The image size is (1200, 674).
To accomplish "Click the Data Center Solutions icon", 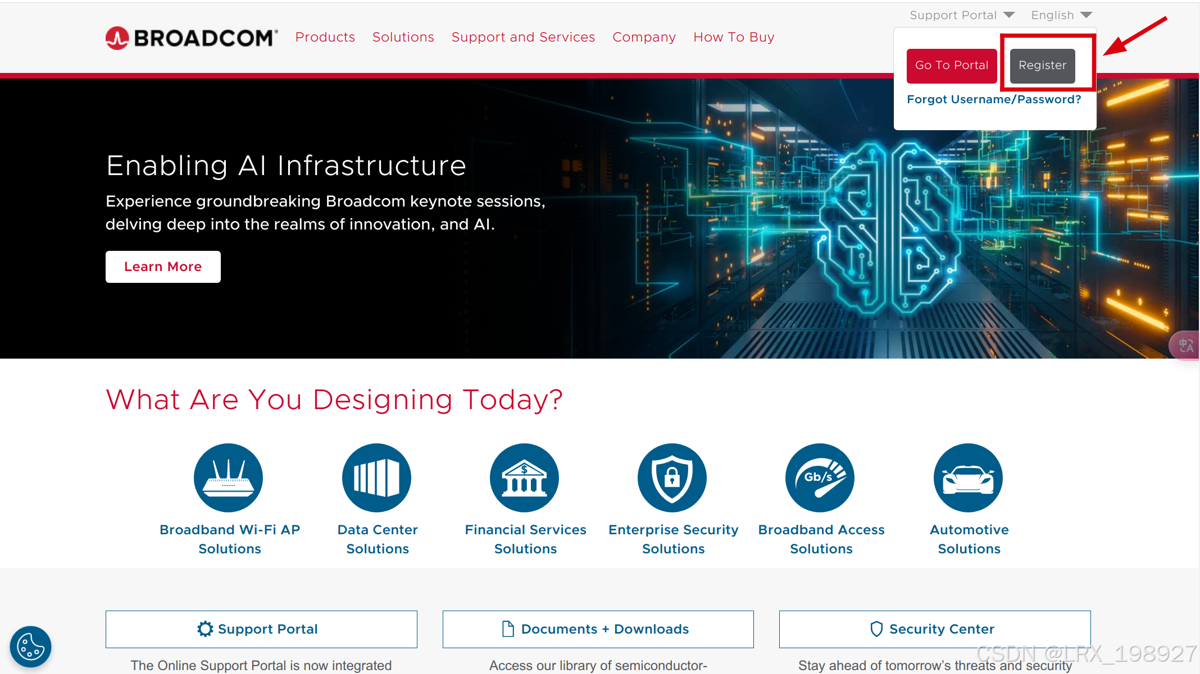I will click(x=376, y=478).
